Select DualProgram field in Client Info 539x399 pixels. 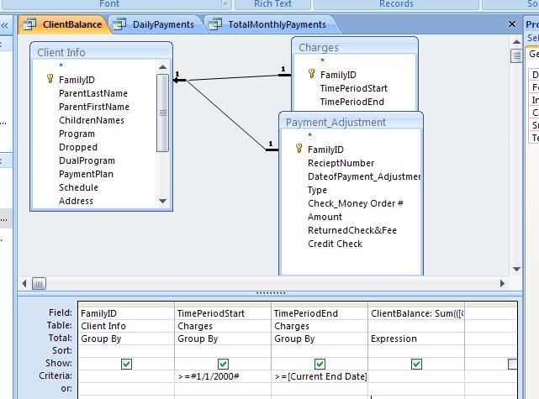pyautogui.click(x=87, y=160)
